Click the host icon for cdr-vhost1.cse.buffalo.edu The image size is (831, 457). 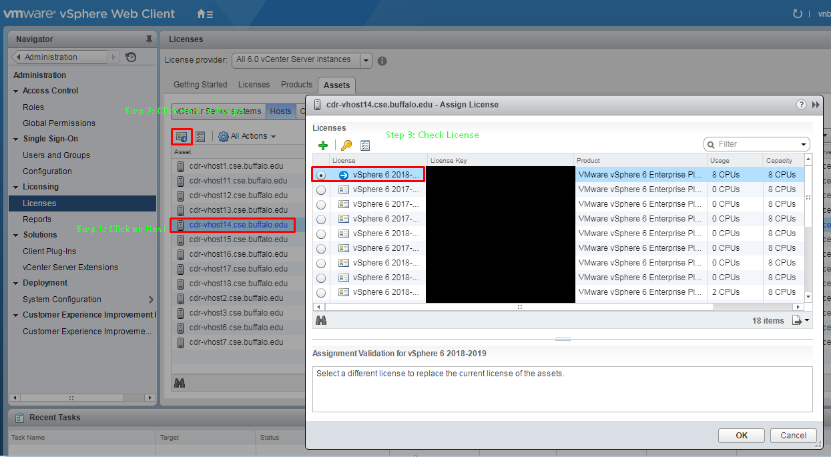coord(181,166)
